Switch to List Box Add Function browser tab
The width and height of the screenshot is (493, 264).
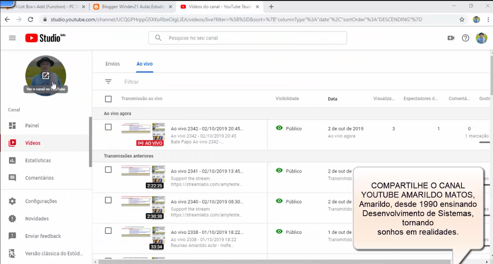pos(47,6)
